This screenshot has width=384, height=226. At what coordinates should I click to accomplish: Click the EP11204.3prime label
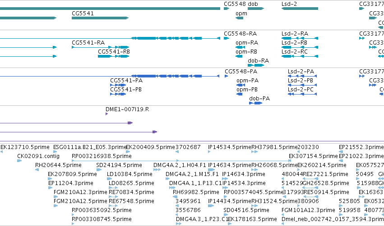[71, 183]
